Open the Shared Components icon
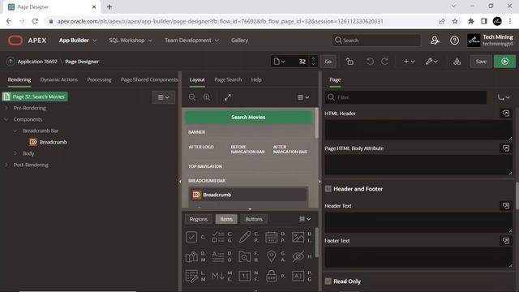 click(457, 62)
